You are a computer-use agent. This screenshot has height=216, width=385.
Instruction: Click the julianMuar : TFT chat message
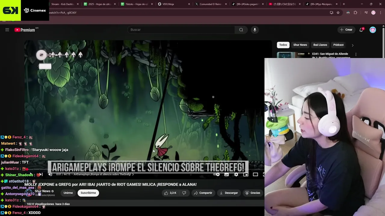(15, 162)
